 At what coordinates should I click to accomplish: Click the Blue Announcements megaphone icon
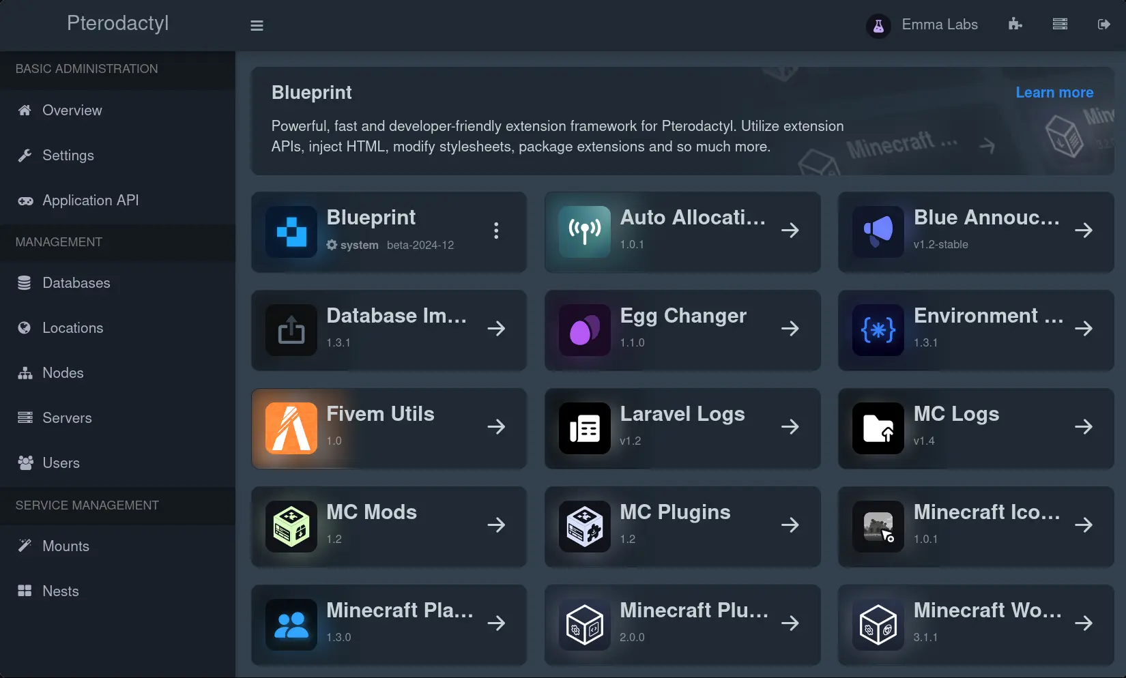877,232
